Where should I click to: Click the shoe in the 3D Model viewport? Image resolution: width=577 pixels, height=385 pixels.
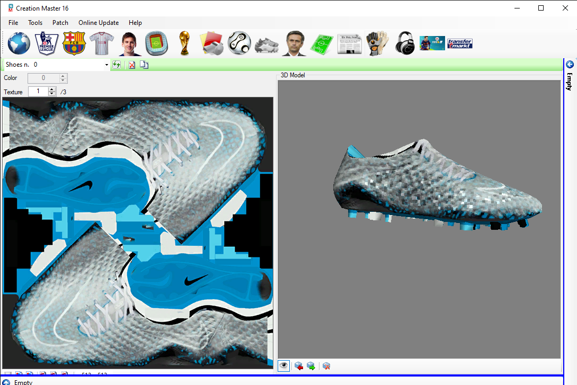(x=438, y=185)
